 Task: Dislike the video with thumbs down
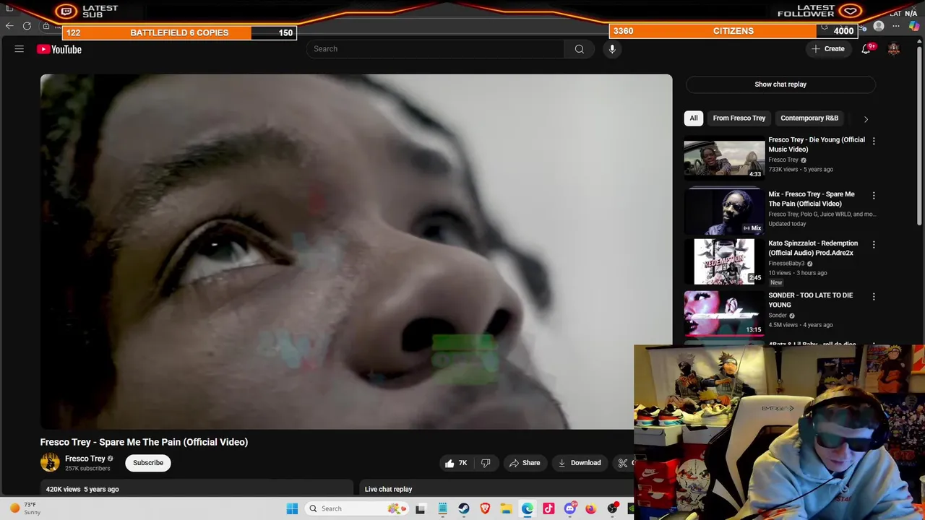[486, 463]
